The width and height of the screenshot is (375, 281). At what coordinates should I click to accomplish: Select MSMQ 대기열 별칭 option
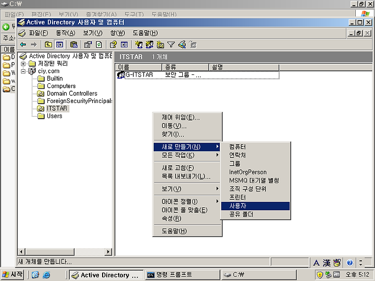tap(255, 181)
